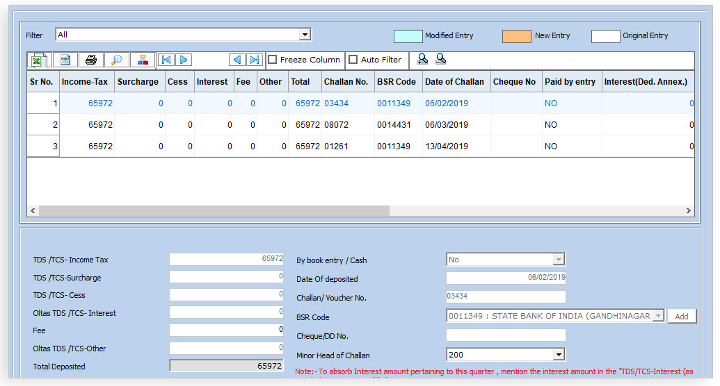
Task: Click the export to XML document icon
Action: (65, 60)
